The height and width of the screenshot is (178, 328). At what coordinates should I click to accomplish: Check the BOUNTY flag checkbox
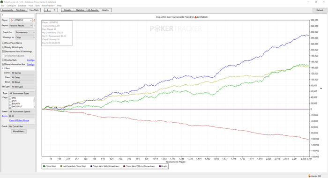pyautogui.click(x=10, y=104)
